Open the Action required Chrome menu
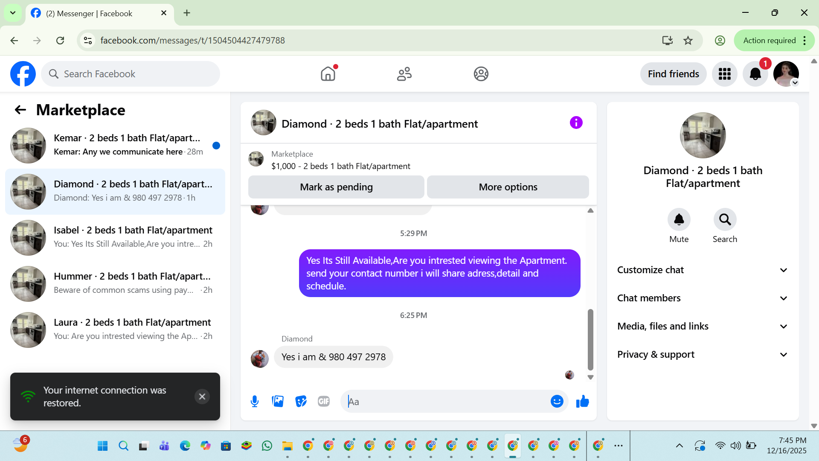819x461 pixels. tap(774, 41)
